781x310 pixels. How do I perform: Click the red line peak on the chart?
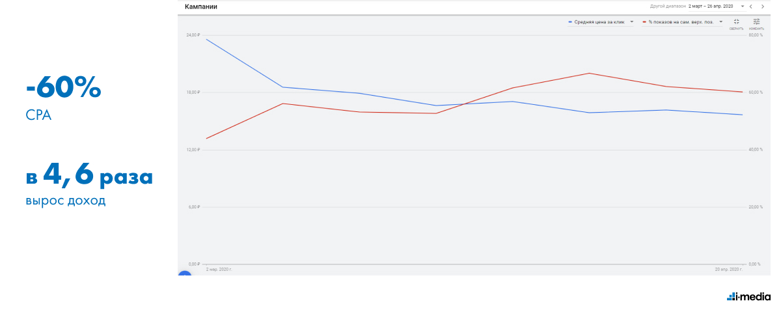pyautogui.click(x=589, y=73)
